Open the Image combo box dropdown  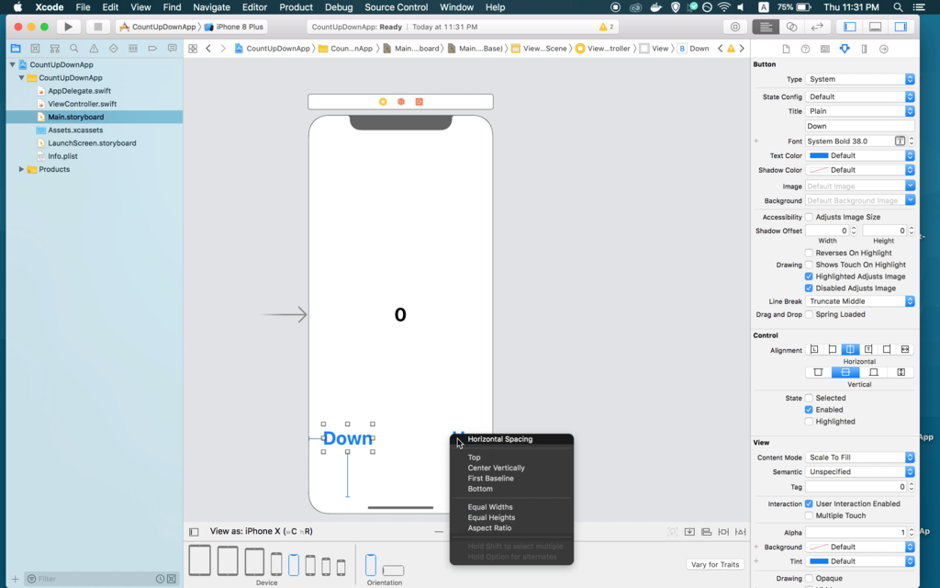[910, 186]
